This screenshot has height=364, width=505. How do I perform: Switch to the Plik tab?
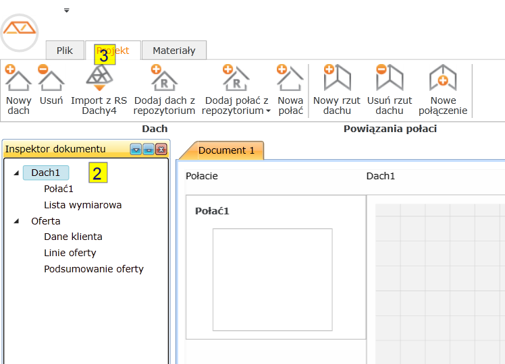(x=65, y=51)
